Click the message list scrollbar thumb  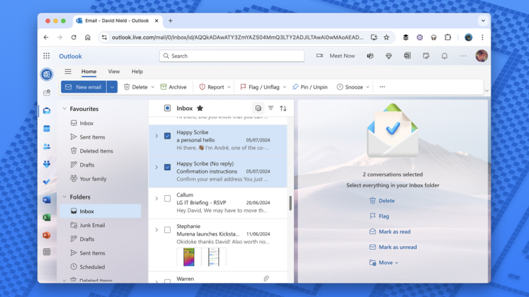290,203
